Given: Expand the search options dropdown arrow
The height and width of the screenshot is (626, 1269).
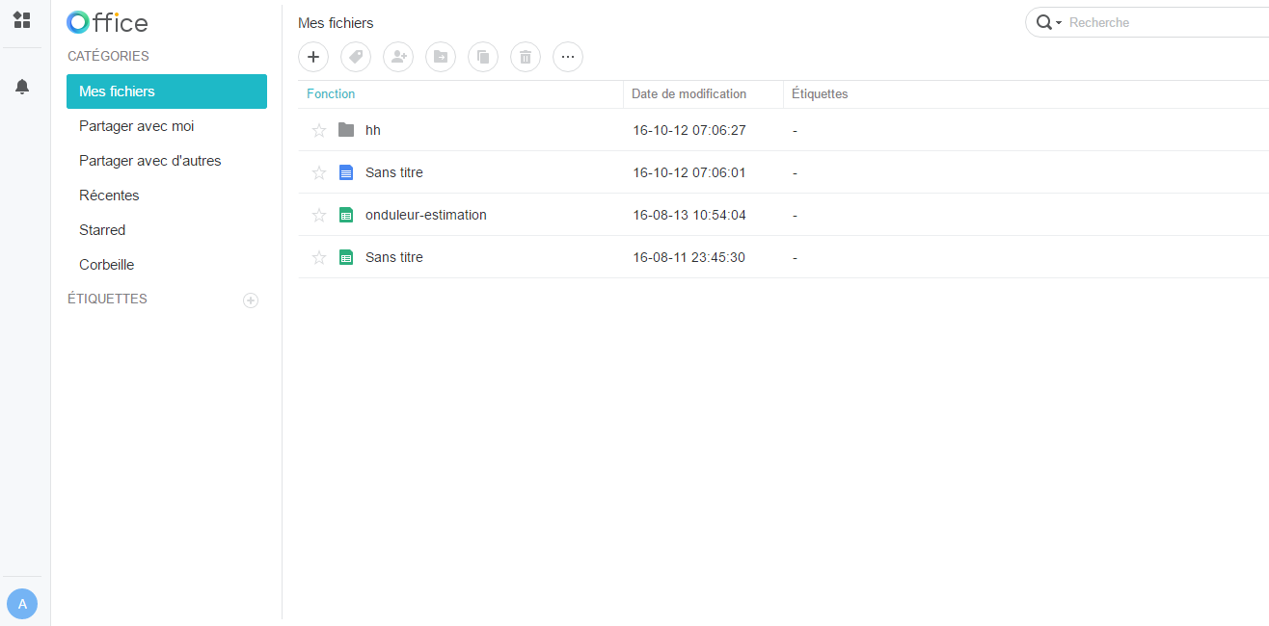Looking at the screenshot, I should (x=1059, y=22).
